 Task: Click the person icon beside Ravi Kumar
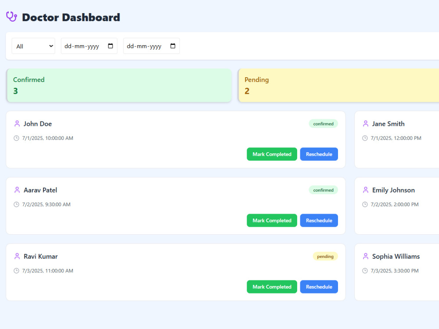17,256
